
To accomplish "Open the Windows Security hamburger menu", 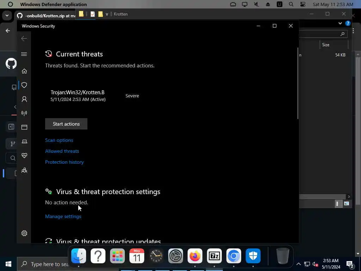I will click(24, 54).
